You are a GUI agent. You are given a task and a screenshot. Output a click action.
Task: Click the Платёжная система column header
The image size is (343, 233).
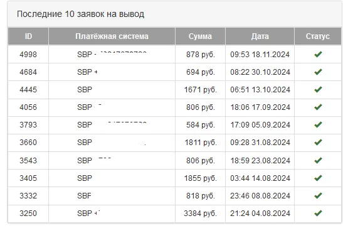112,36
